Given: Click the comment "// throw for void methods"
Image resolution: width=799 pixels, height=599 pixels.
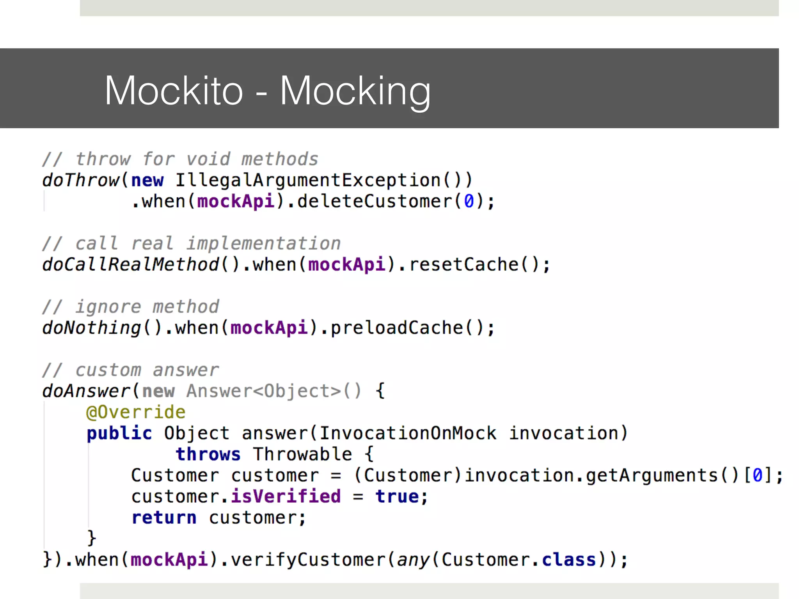Looking at the screenshot, I should click(180, 159).
